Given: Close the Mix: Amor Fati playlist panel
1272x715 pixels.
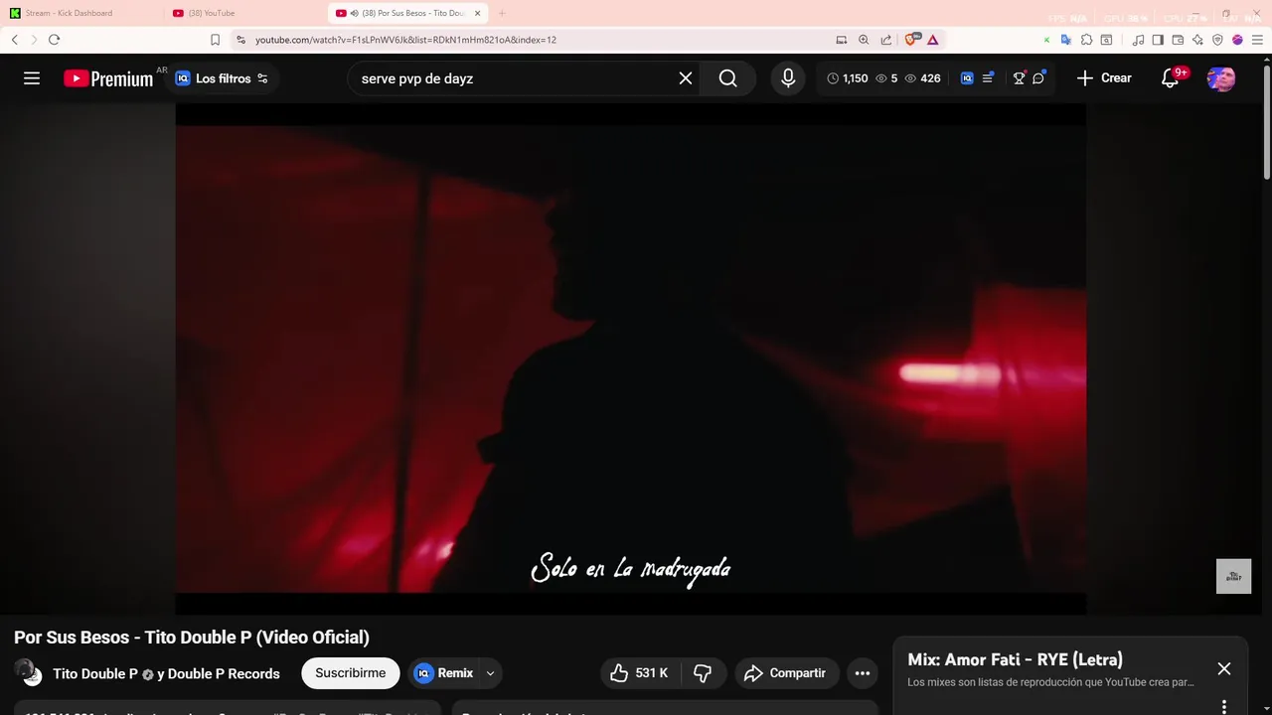Looking at the screenshot, I should pyautogui.click(x=1224, y=669).
